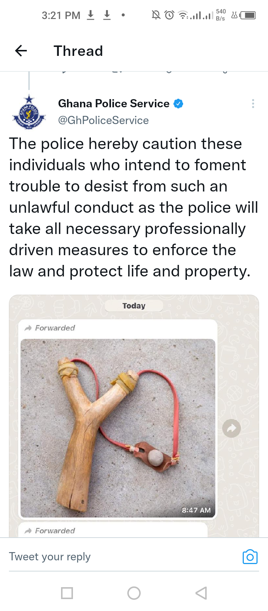The image size is (268, 611).
Task: Go back using the arrow beside Thread
Action: pyautogui.click(x=21, y=51)
